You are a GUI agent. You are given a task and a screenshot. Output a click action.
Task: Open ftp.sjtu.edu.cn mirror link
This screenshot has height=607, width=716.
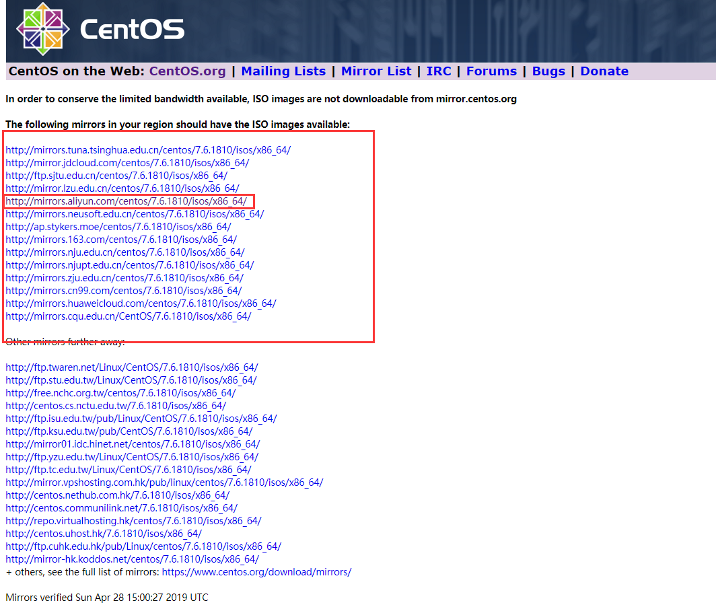tap(116, 176)
